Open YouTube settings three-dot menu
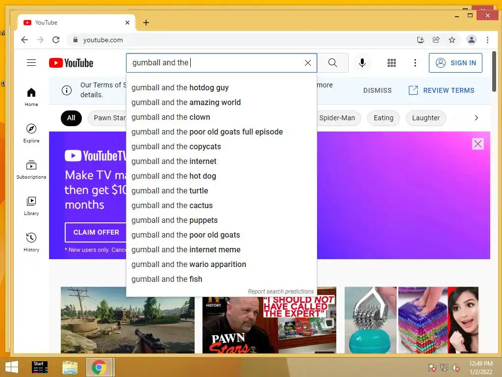This screenshot has height=377, width=502. (x=415, y=63)
